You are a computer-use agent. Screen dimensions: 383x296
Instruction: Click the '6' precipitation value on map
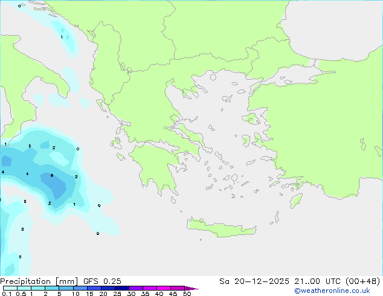52,175
